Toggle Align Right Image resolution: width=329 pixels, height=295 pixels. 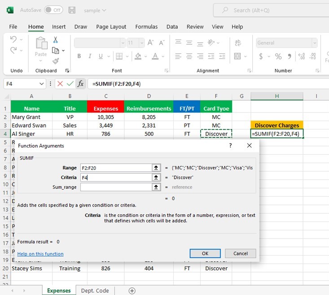(200, 56)
